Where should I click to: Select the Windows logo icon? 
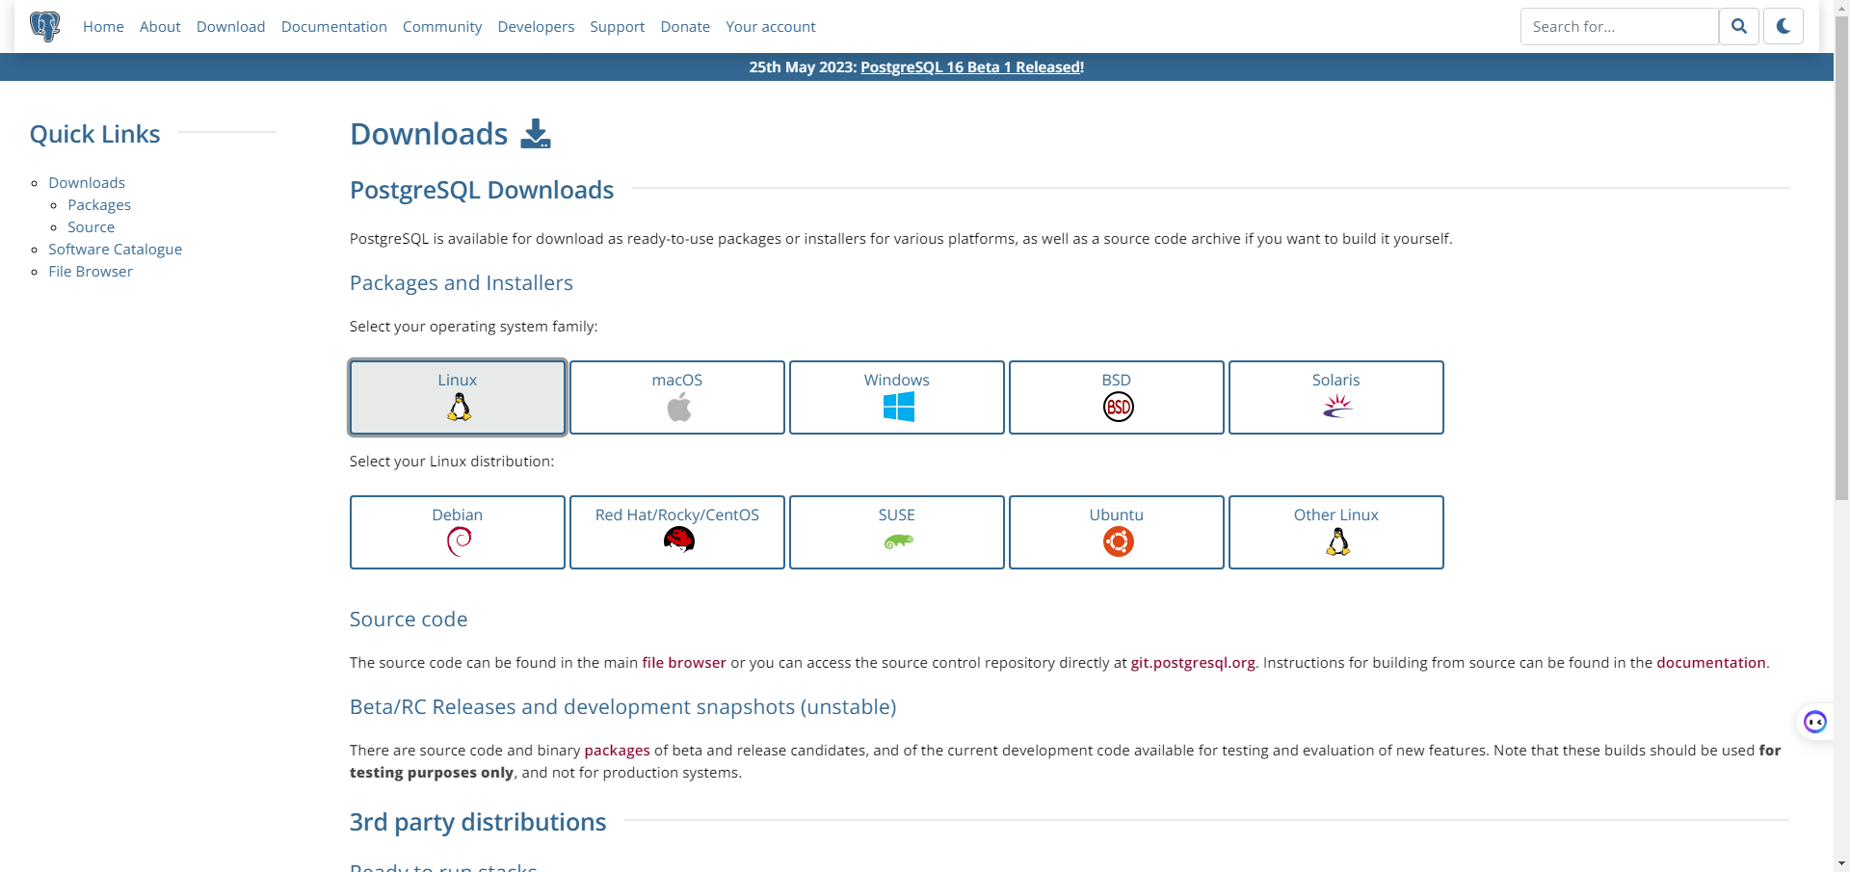tap(898, 408)
